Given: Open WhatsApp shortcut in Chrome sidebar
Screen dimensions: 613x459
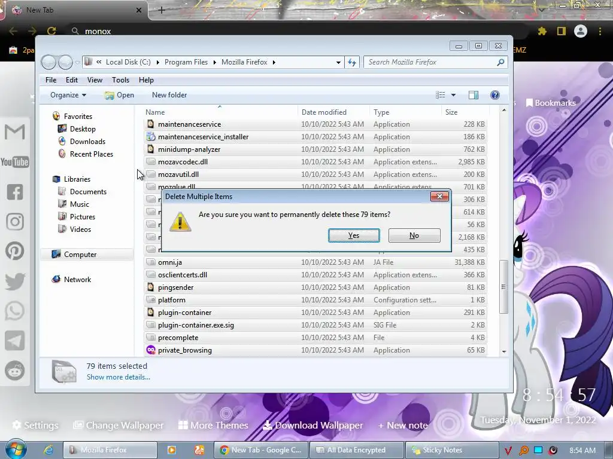Looking at the screenshot, I should [x=15, y=311].
